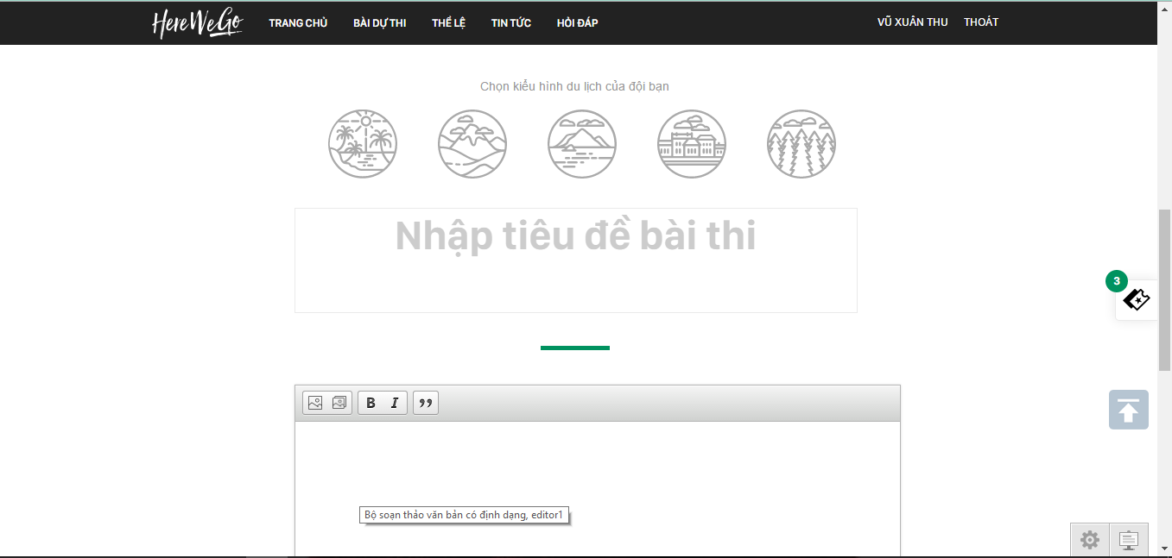Select the beach with palm trees travel type
The image size is (1172, 558).
[x=363, y=143]
